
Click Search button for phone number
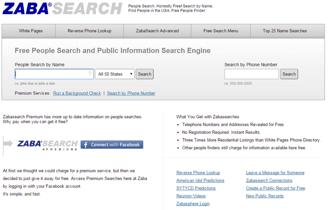click(x=289, y=74)
